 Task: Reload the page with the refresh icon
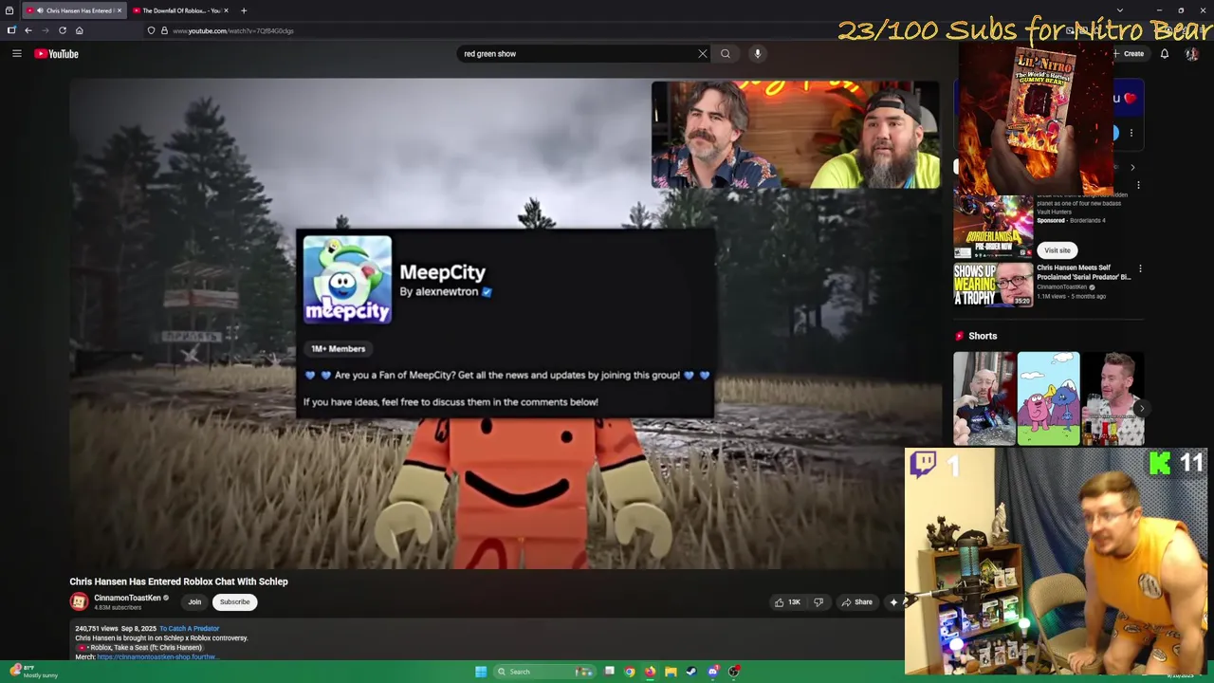tap(63, 30)
